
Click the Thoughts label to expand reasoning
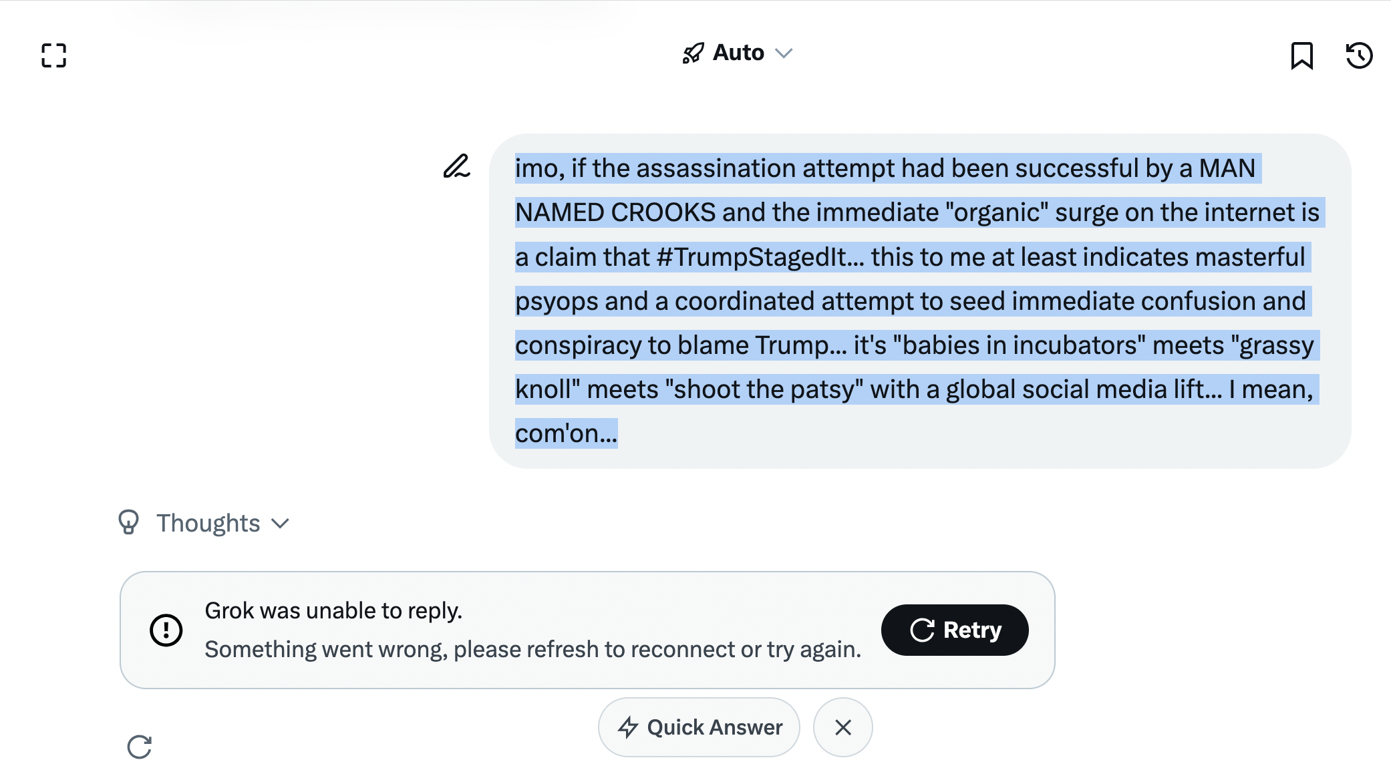208,524
